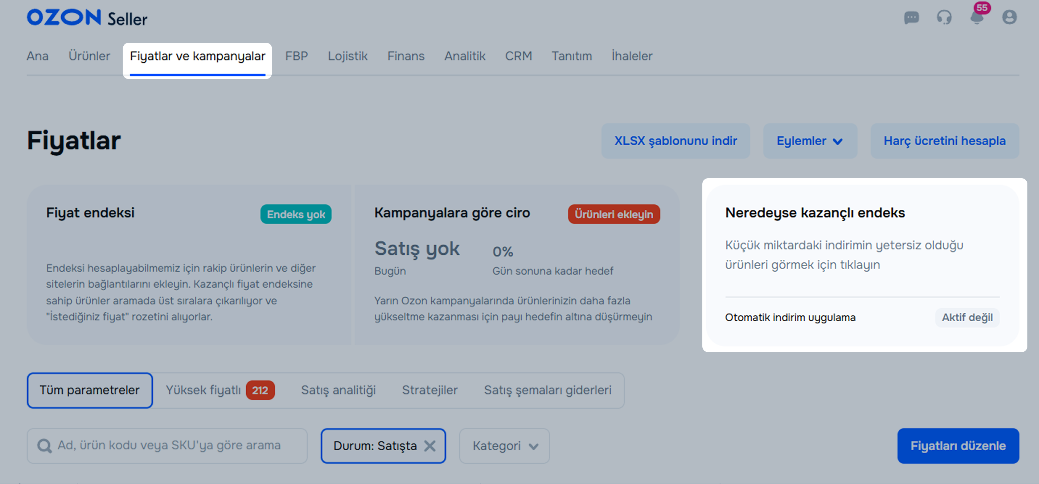This screenshot has width=1039, height=484.
Task: Click the 0% target value
Action: 502,252
